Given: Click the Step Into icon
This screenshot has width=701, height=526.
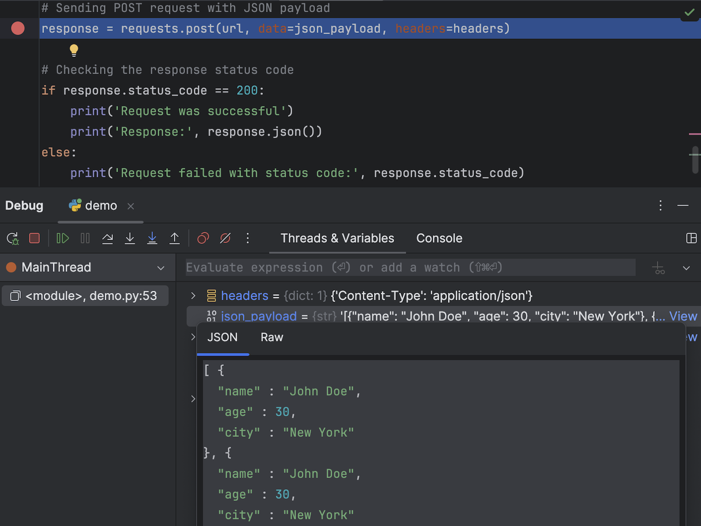Looking at the screenshot, I should point(130,238).
